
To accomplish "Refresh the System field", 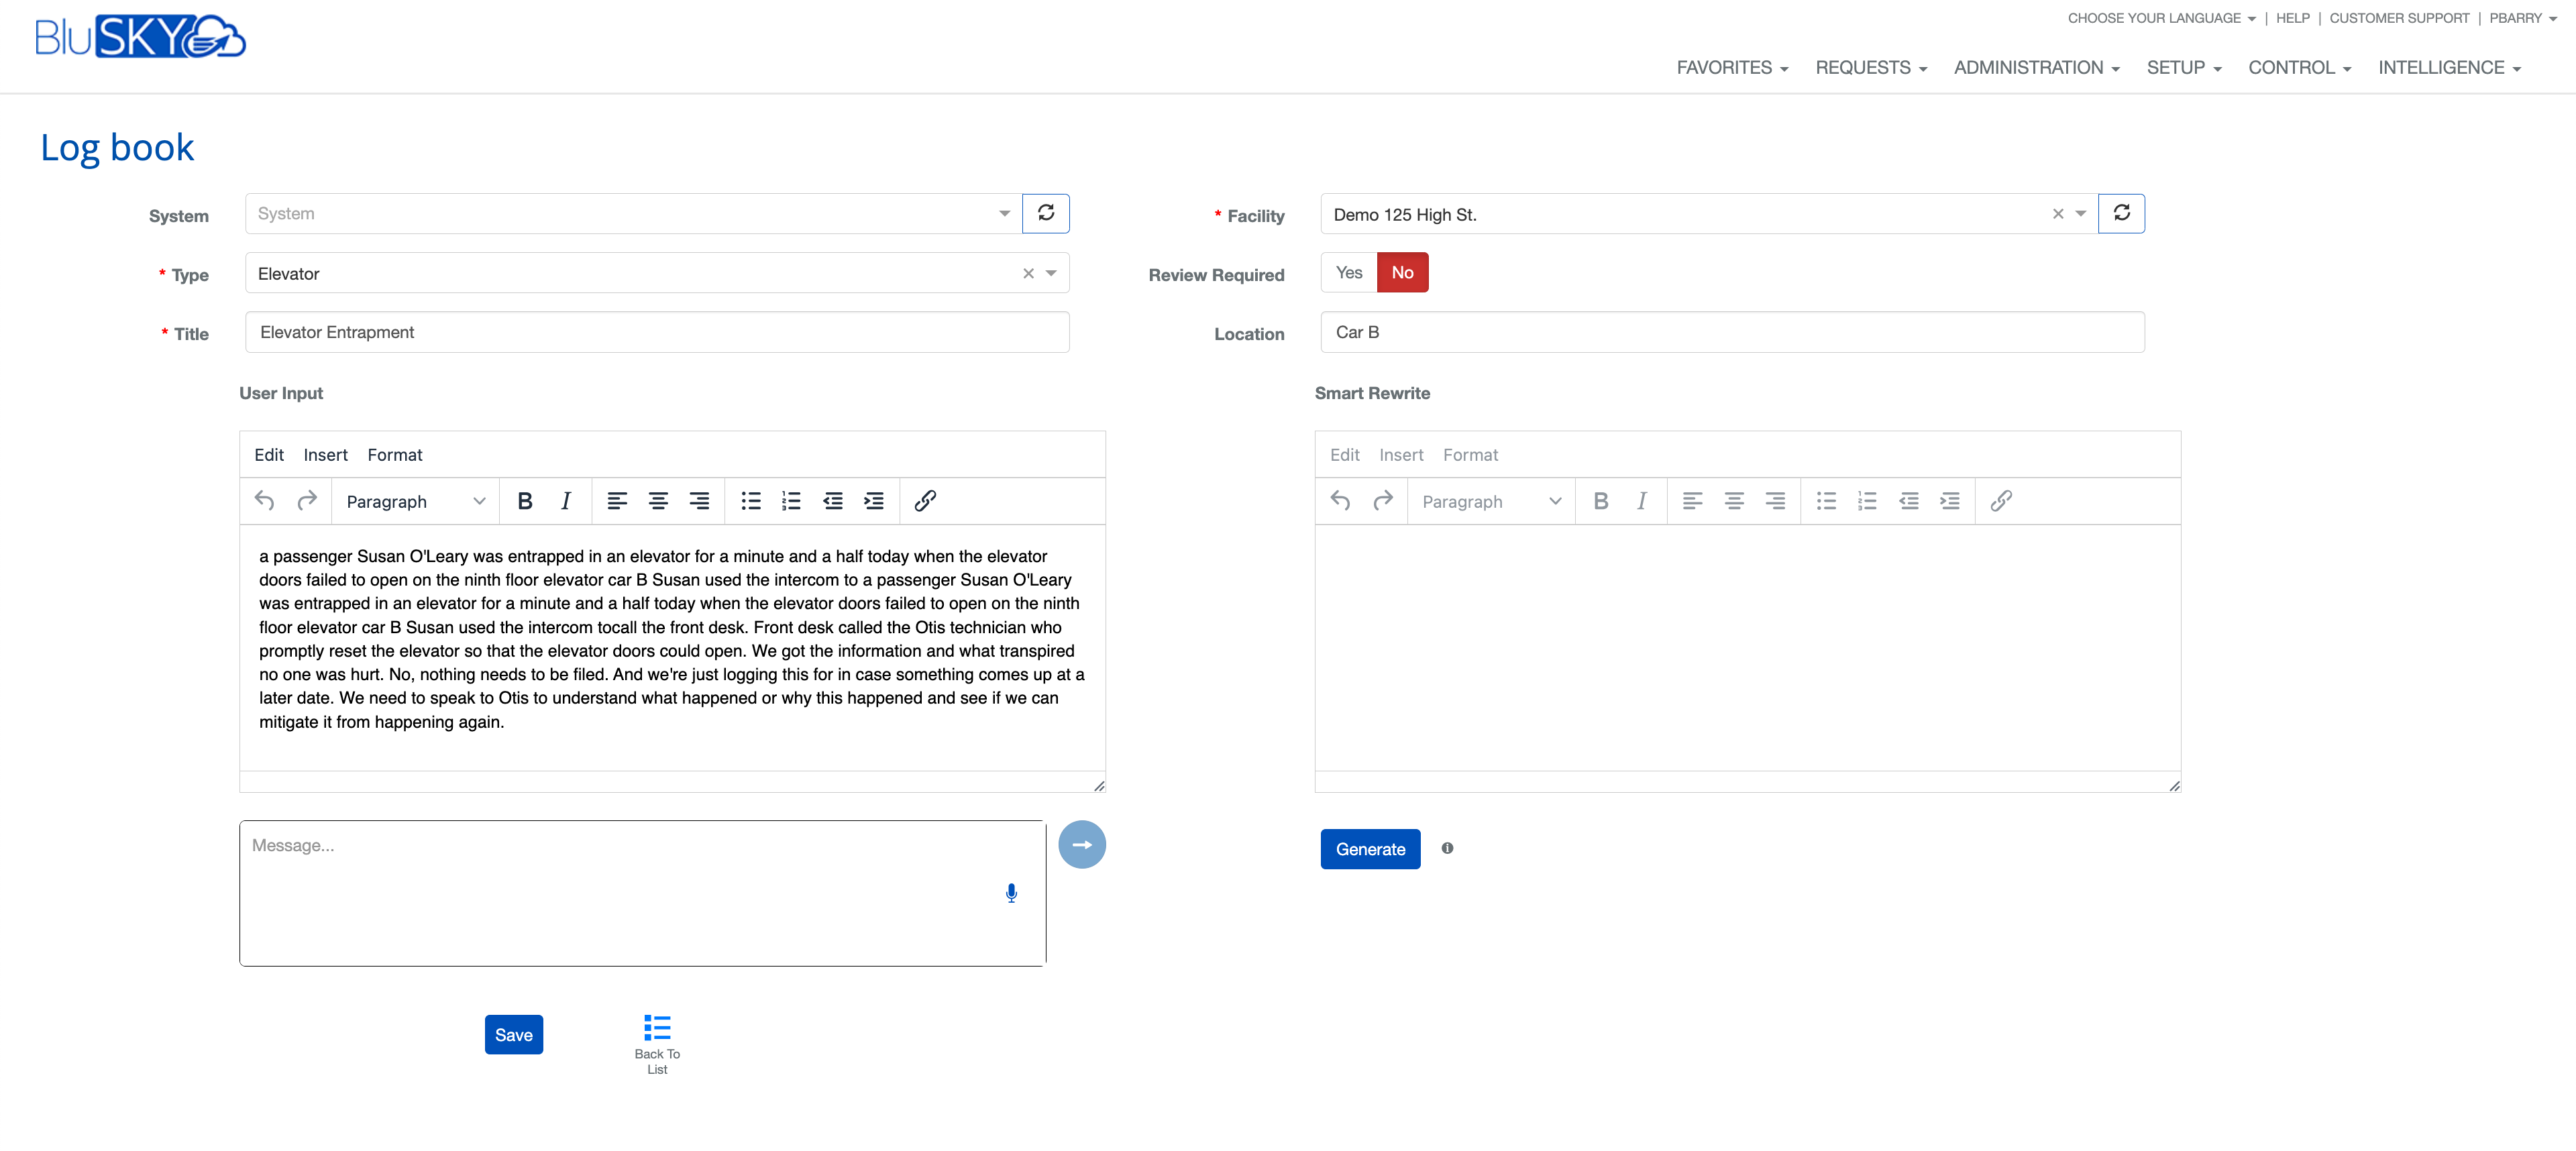I will click(1045, 213).
